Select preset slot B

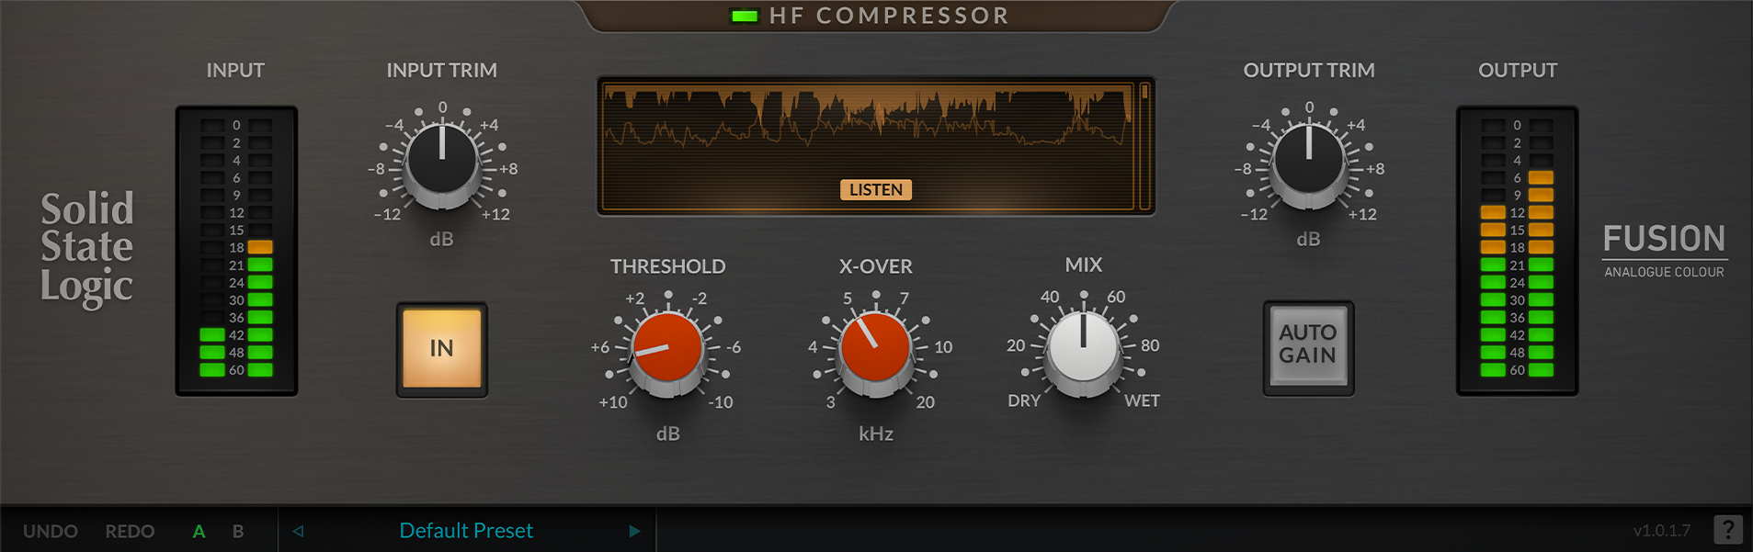point(238,531)
